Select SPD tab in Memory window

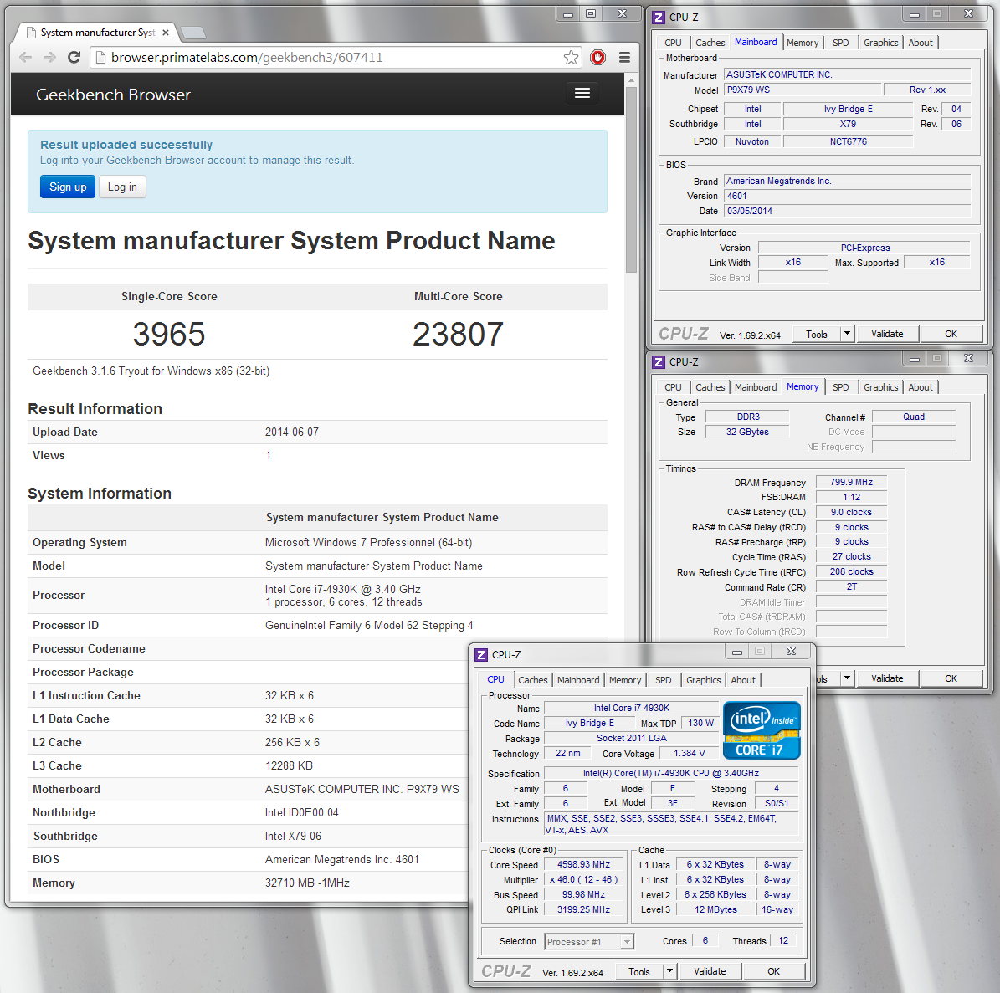(x=840, y=387)
